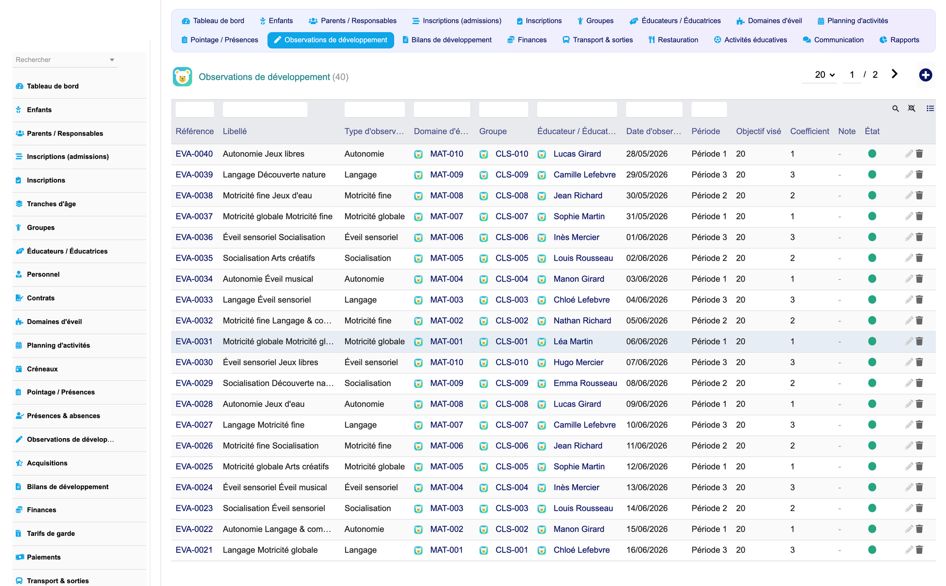The width and height of the screenshot is (946, 586).
Task: Edit EVA-0037 using the pencil icon
Action: point(909,216)
